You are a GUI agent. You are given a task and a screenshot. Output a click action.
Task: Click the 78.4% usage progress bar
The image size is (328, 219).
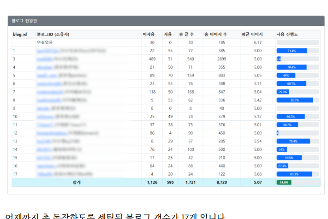click(x=298, y=142)
